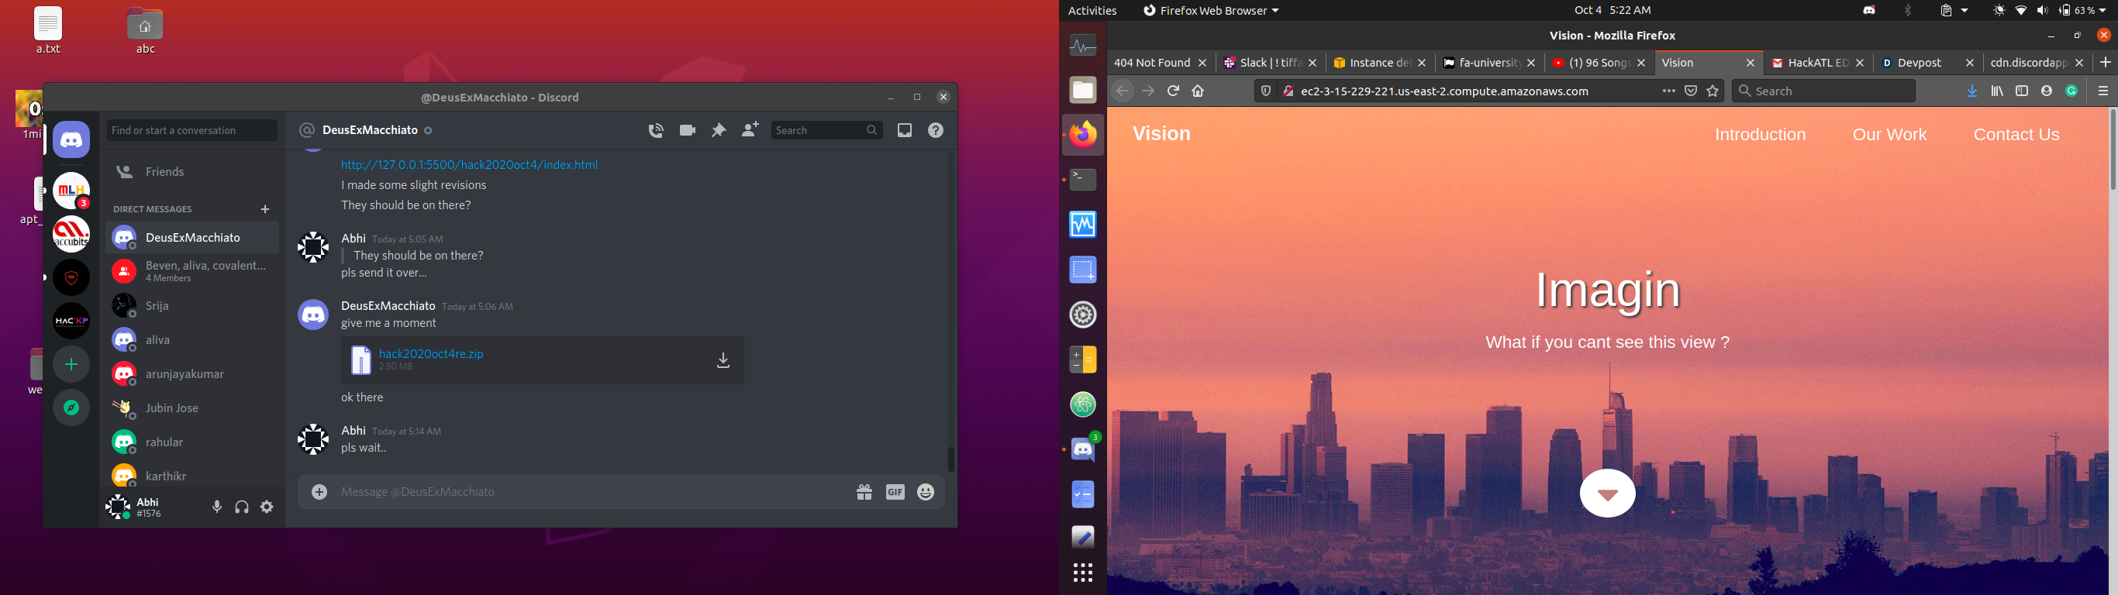
Task: Open Firefox Web Browser app menu
Action: click(x=1211, y=10)
